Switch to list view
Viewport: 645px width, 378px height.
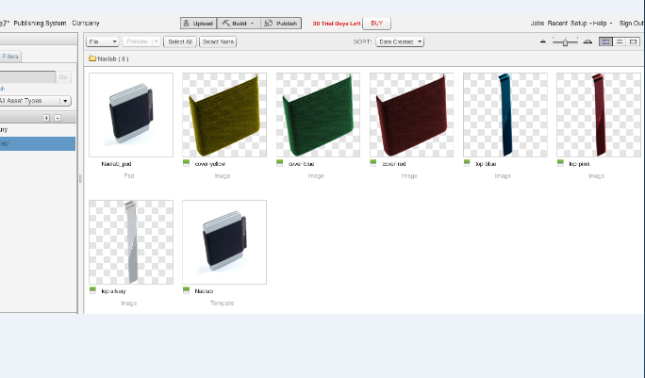[x=620, y=41]
